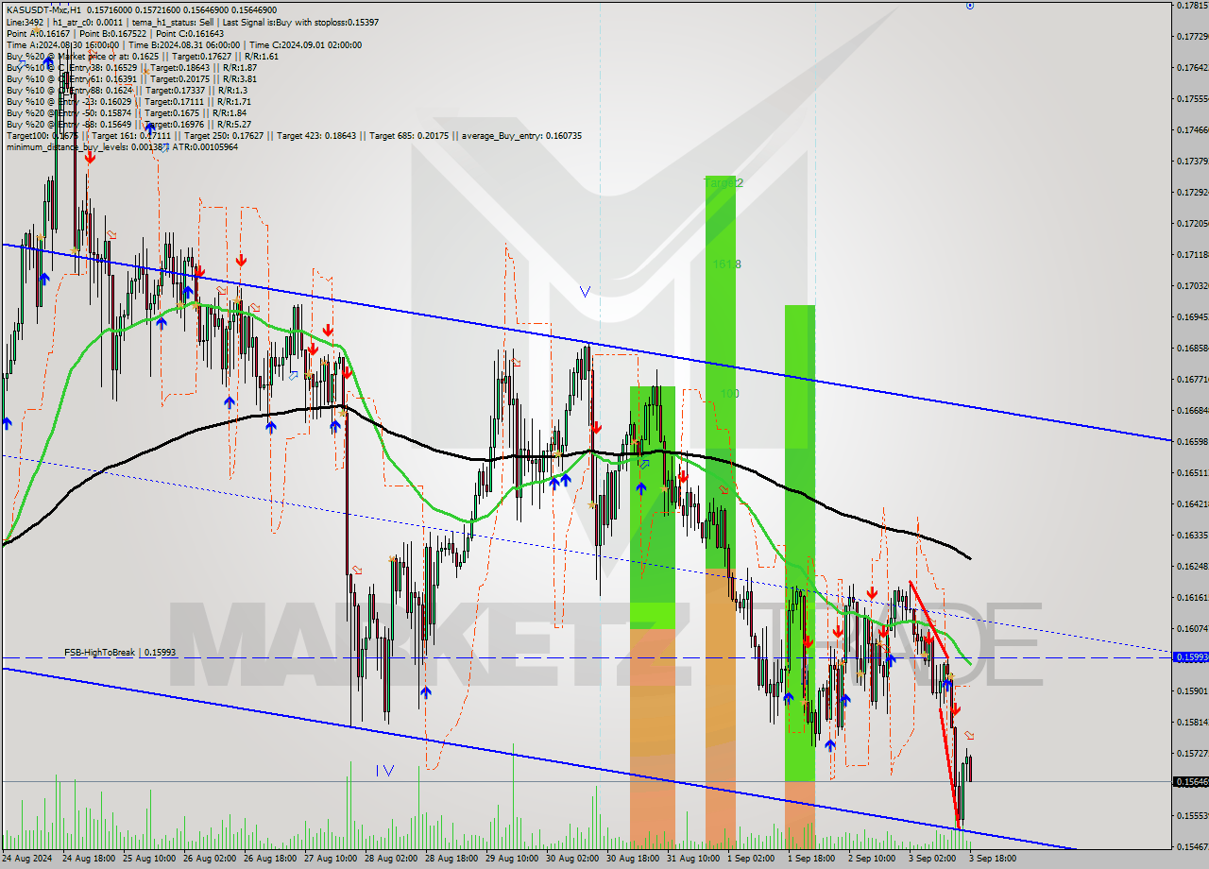Click the 0.16161 price axis label
This screenshot has height=869, width=1209.
coord(1192,597)
